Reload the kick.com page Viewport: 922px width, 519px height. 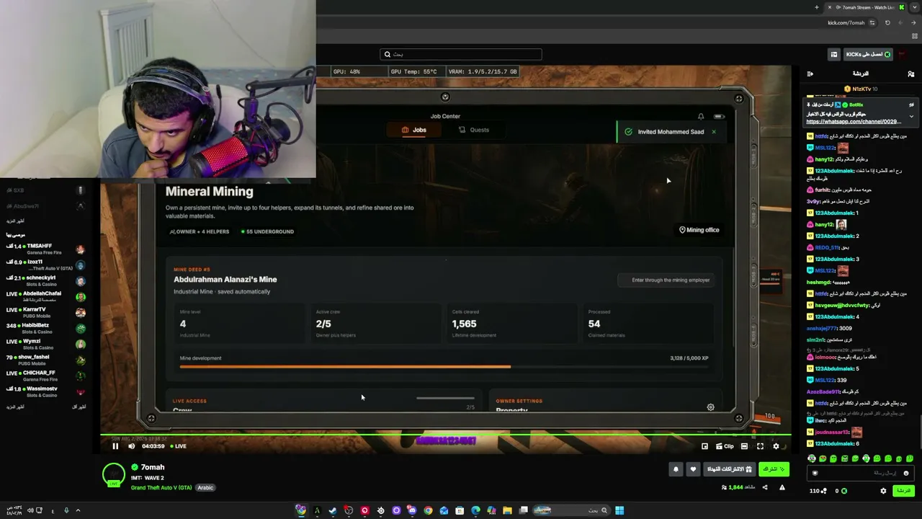coord(887,22)
